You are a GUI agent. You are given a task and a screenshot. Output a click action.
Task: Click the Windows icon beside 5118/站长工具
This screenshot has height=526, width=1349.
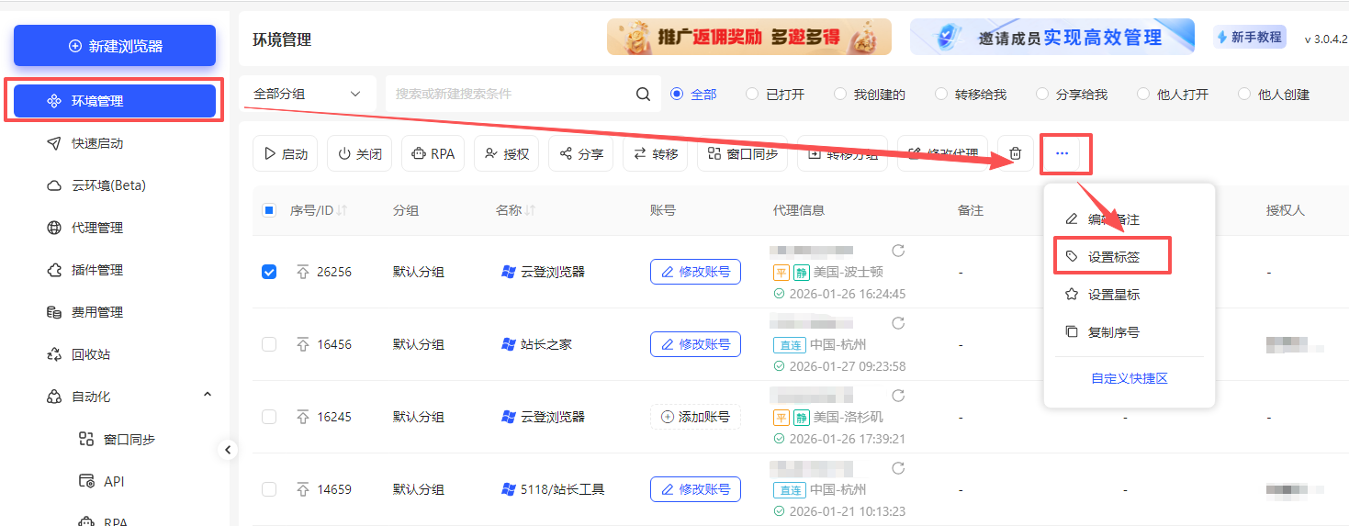[x=509, y=489]
